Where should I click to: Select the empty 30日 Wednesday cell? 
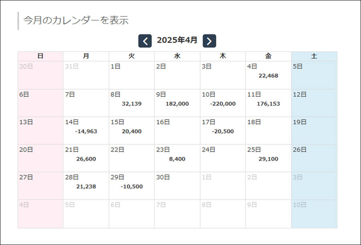(177, 186)
